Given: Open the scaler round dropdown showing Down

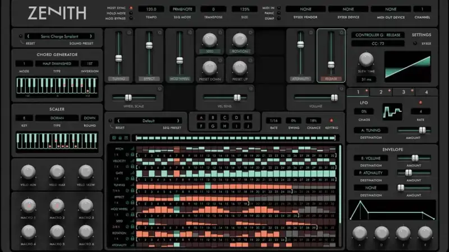Looking at the screenshot, I should tap(90, 118).
